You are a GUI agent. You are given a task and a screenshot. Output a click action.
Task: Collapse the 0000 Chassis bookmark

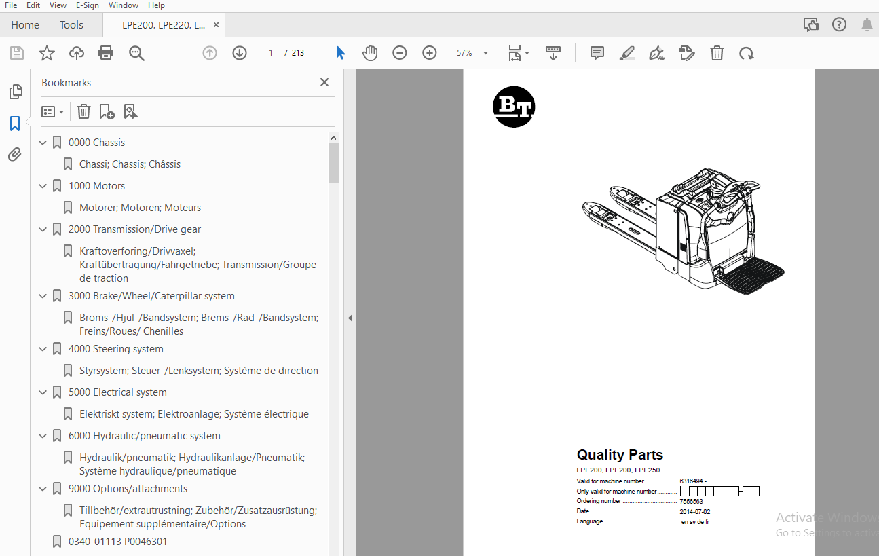tap(43, 143)
